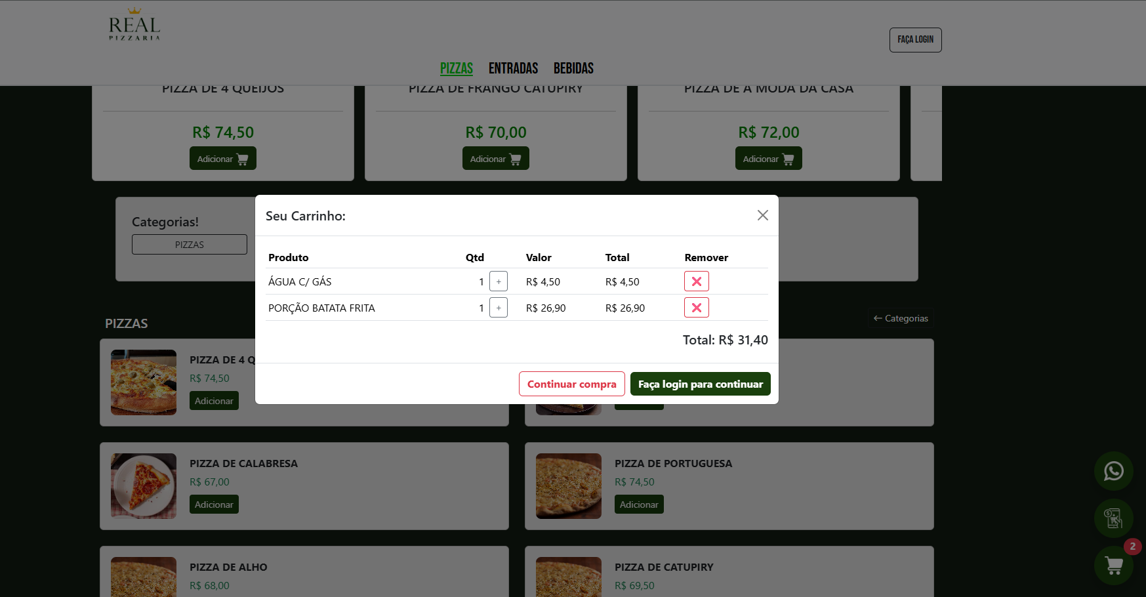Screen dimensions: 1146x597
Task: Select the PIZZAS category button
Action: [x=189, y=243]
